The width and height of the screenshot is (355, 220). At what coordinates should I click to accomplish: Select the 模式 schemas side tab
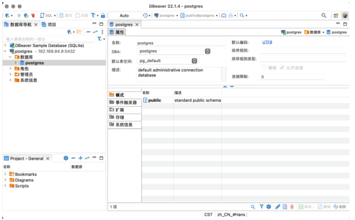coord(125,95)
